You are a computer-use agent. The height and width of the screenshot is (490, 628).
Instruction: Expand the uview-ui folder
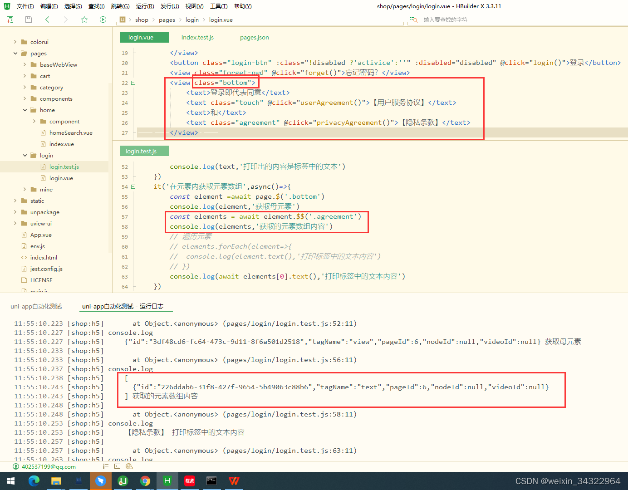15,223
